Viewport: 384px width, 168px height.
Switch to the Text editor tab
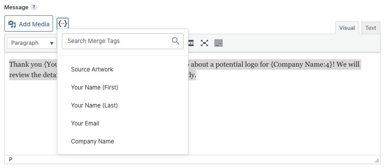coord(370,28)
